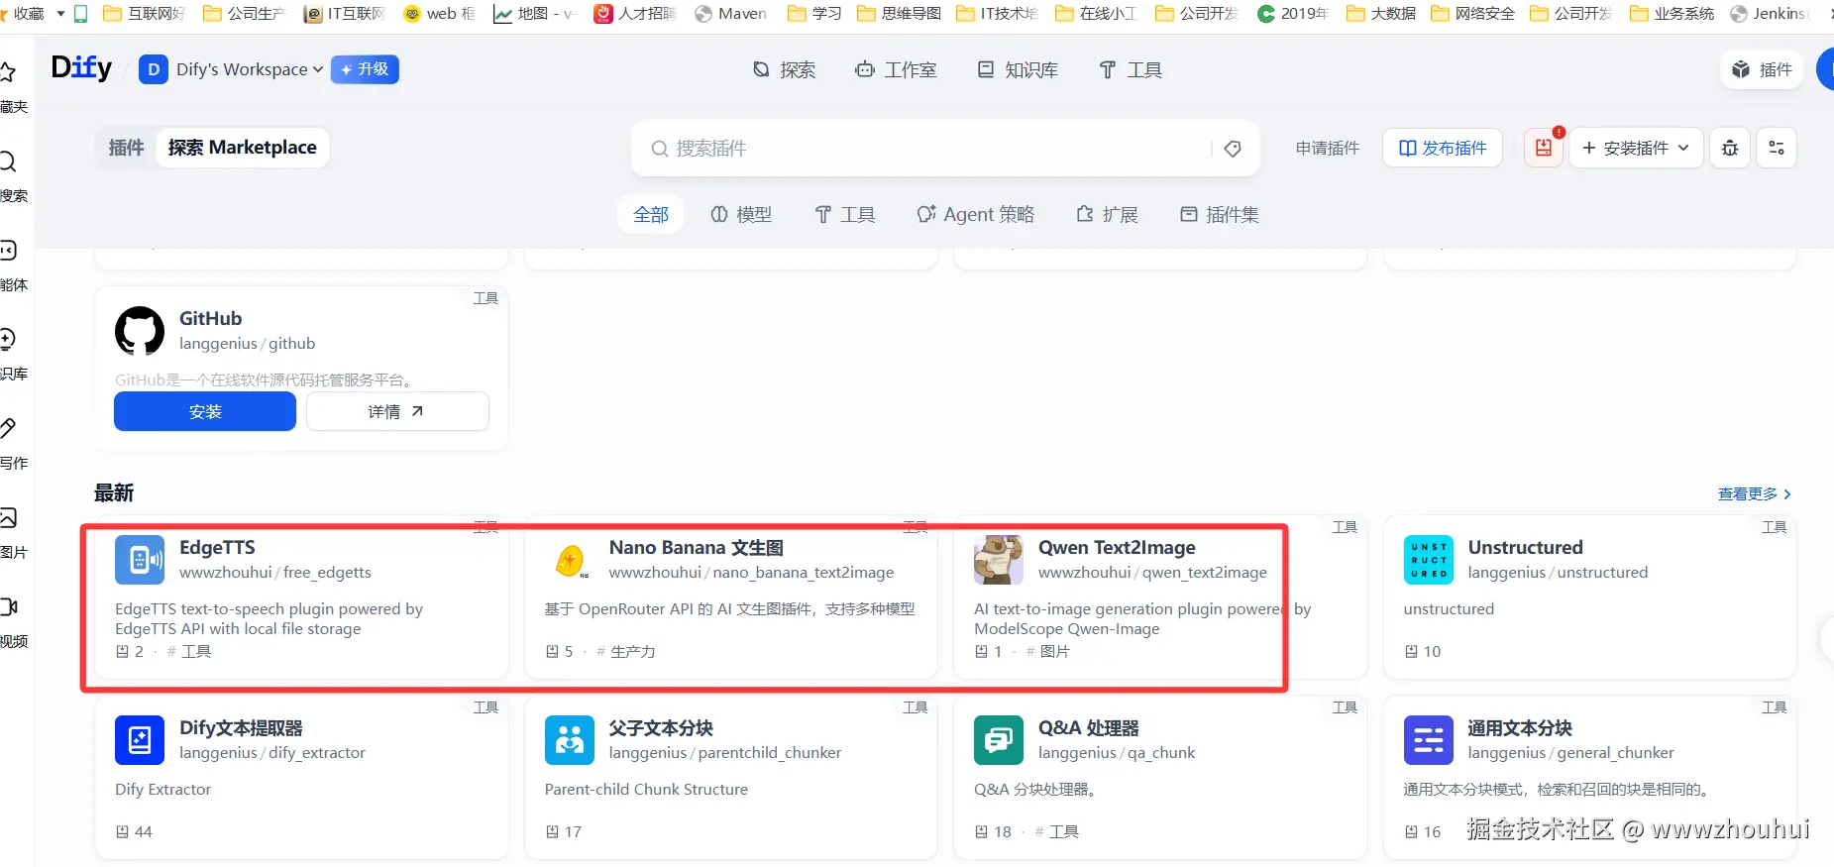This screenshot has height=867, width=1834.
Task: Switch to the 插件 tab
Action: point(126,148)
